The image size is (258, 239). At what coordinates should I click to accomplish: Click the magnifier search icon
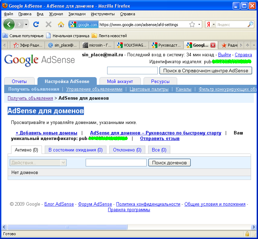click(x=250, y=24)
